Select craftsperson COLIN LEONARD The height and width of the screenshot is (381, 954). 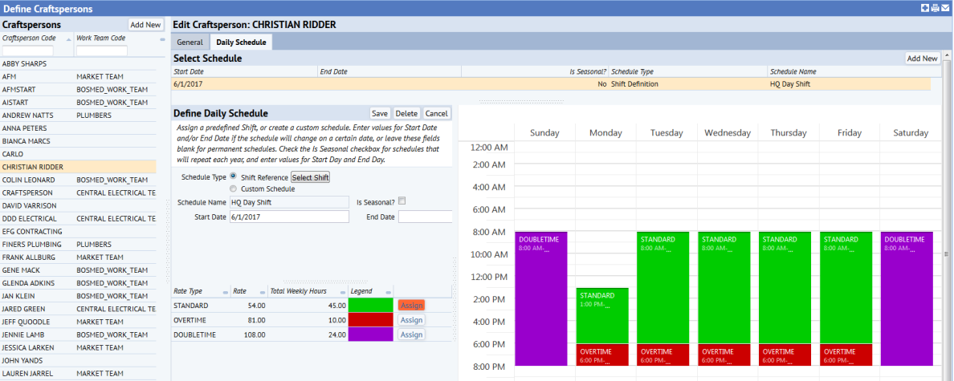click(x=78, y=180)
